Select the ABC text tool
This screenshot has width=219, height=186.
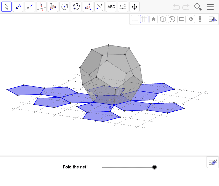(x=111, y=7)
